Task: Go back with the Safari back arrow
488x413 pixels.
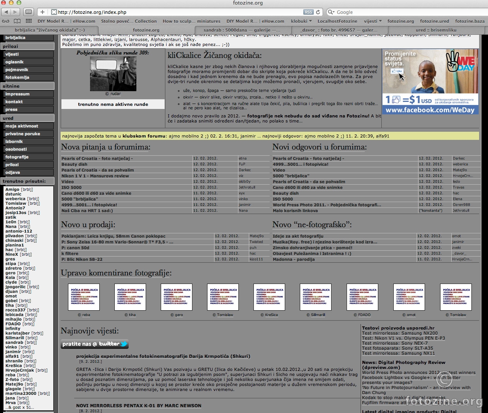Action: [x=6, y=12]
